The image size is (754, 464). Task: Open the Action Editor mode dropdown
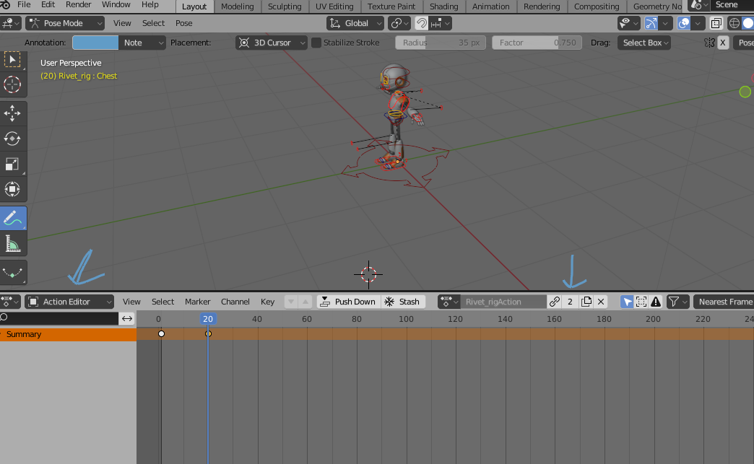click(x=69, y=302)
